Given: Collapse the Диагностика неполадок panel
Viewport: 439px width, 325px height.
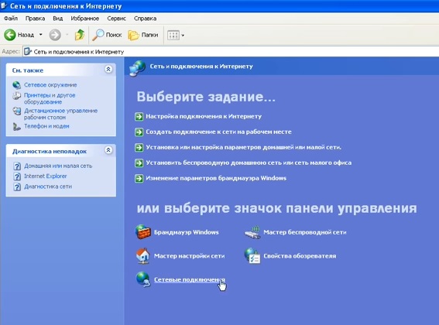Looking at the screenshot, I should pos(108,150).
